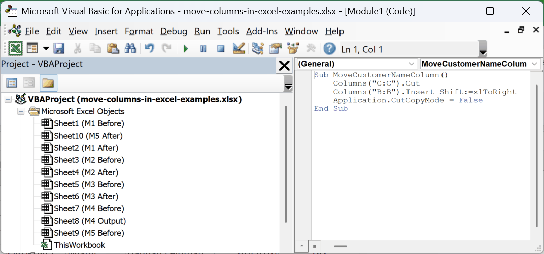
Task: Select Sheet7 (M4 Before)
Action: [x=89, y=208]
